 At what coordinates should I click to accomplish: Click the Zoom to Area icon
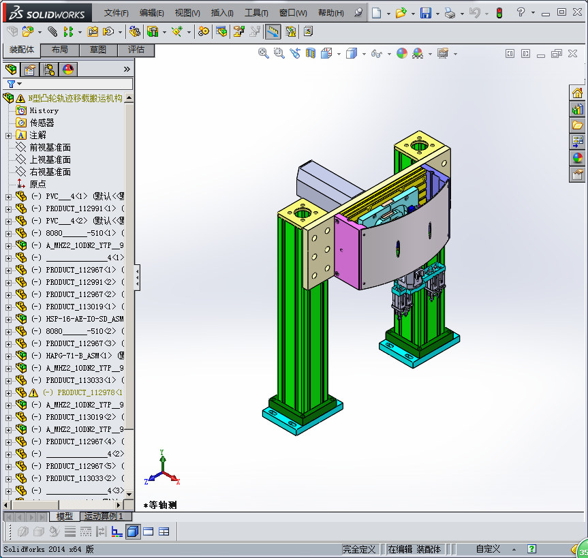coord(279,54)
